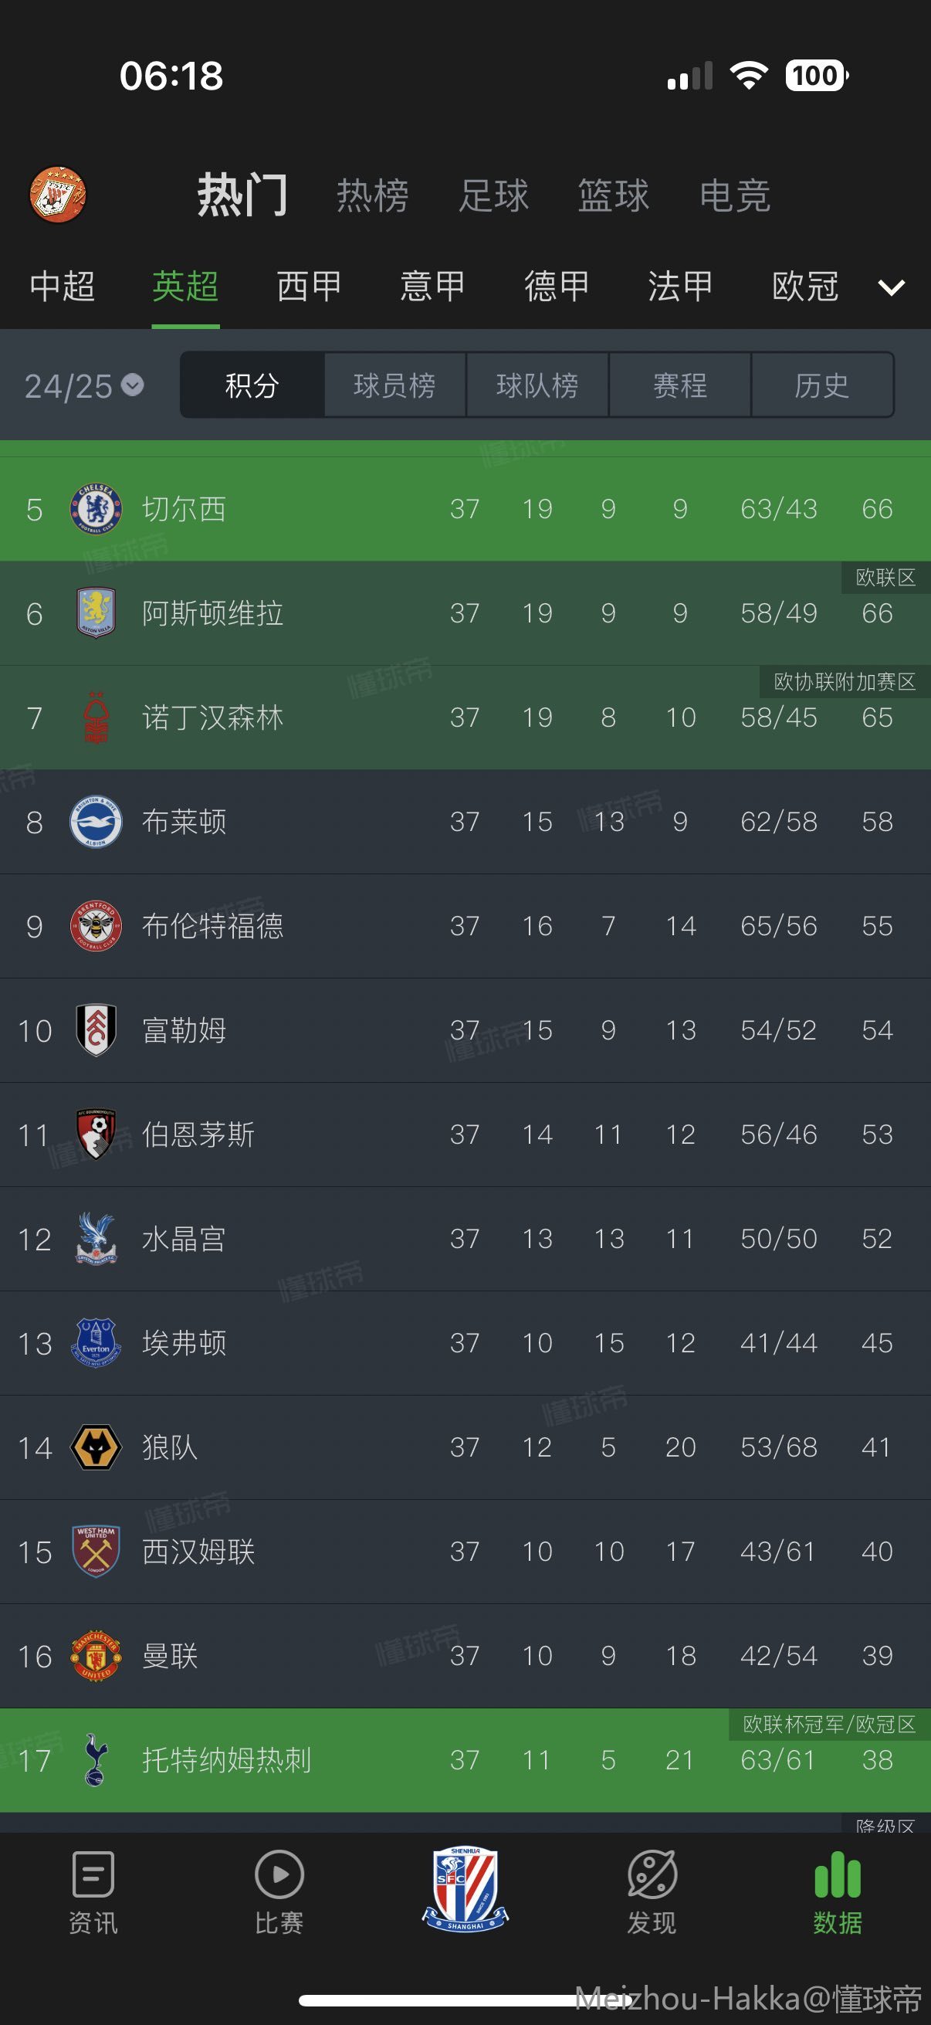Tap the Manchester United club crest
The width and height of the screenshot is (931, 2025).
[x=96, y=1657]
